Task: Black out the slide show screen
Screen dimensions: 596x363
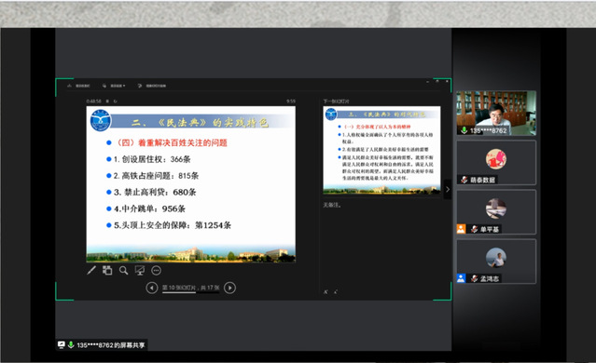Action: point(140,271)
